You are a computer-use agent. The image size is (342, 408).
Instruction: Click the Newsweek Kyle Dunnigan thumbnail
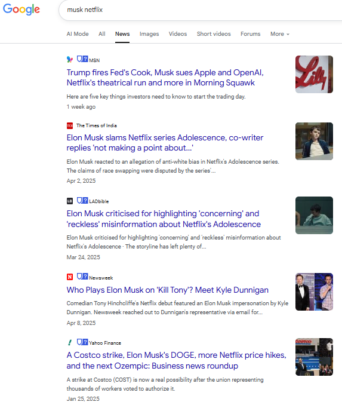pos(314,292)
